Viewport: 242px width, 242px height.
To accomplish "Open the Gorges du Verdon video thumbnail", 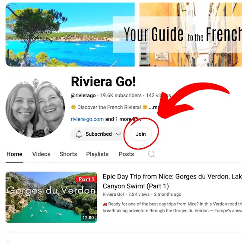I will tap(51, 197).
